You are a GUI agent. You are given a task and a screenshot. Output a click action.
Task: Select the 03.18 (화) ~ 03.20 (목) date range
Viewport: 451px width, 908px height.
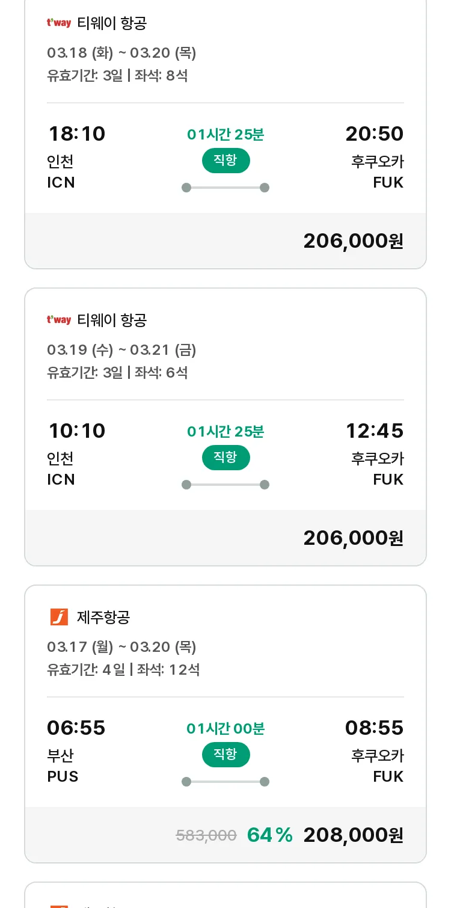pyautogui.click(x=121, y=53)
